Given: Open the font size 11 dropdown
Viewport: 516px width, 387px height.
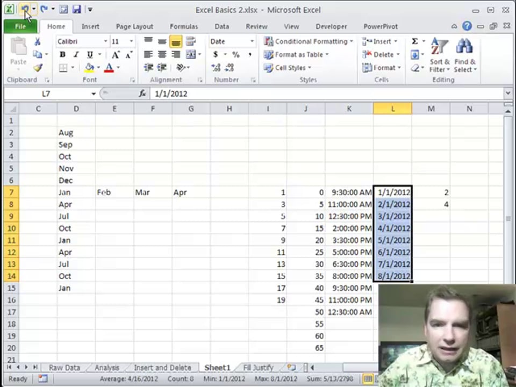Looking at the screenshot, I should [131, 41].
